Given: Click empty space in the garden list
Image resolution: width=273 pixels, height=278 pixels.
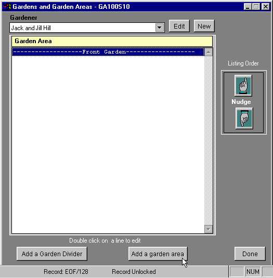Looking at the screenshot, I should point(108,142).
